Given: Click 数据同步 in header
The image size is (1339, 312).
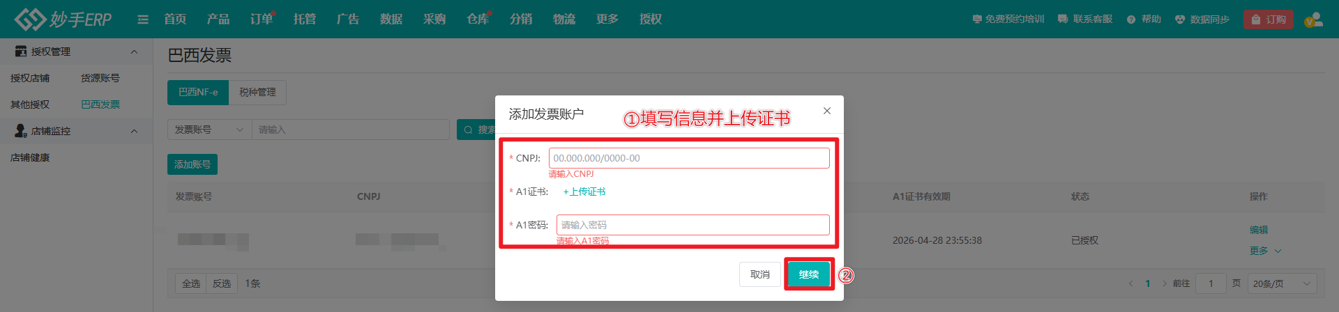Looking at the screenshot, I should [x=1202, y=19].
